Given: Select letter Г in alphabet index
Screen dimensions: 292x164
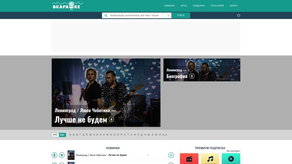Looking at the screenshot, I should pyautogui.click(x=80, y=135).
